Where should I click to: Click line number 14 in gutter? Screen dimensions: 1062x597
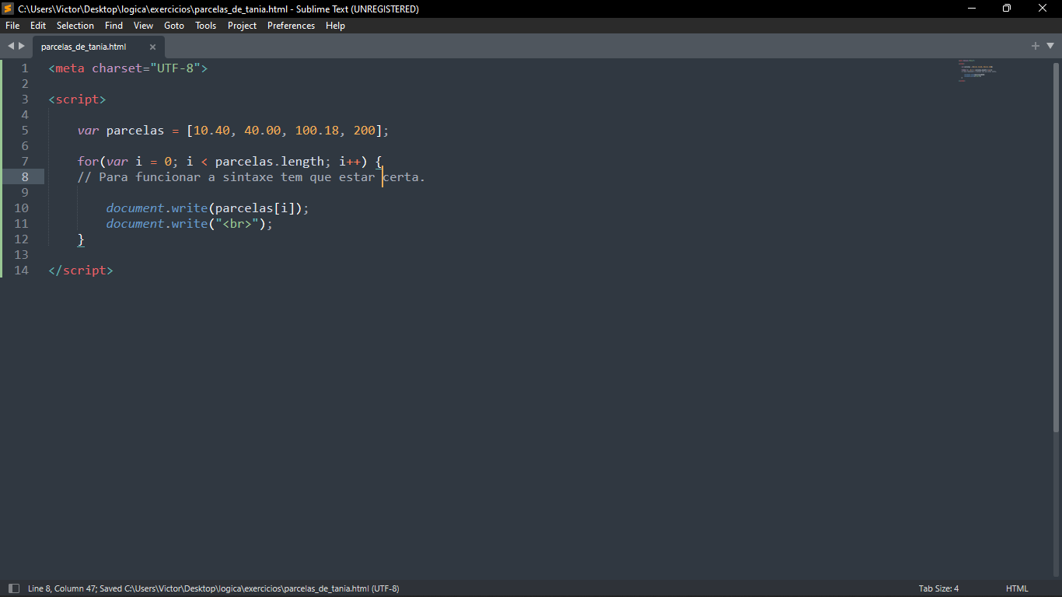point(21,271)
